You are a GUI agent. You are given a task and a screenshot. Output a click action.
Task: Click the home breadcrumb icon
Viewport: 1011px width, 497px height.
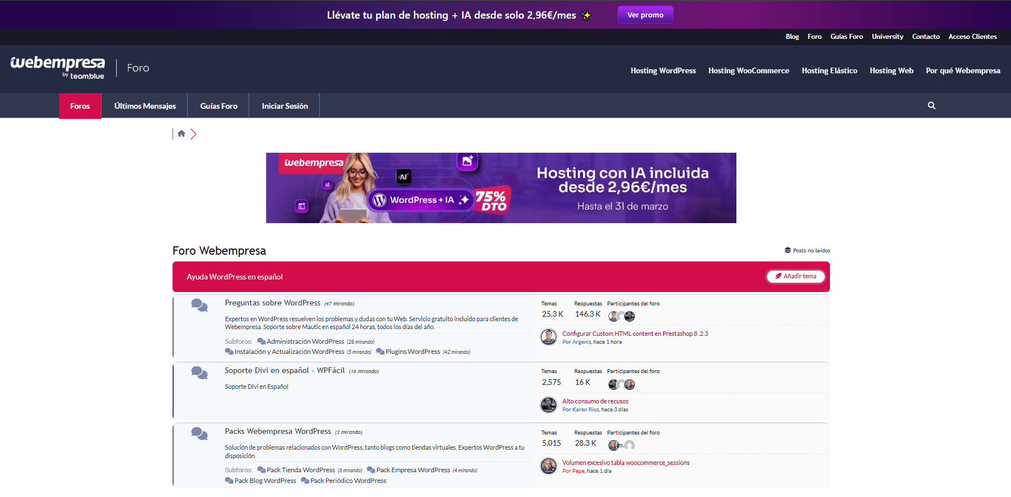point(181,134)
